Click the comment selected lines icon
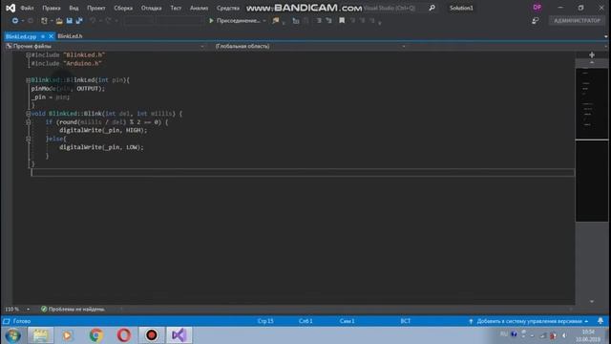The width and height of the screenshot is (611, 344). (x=319, y=21)
